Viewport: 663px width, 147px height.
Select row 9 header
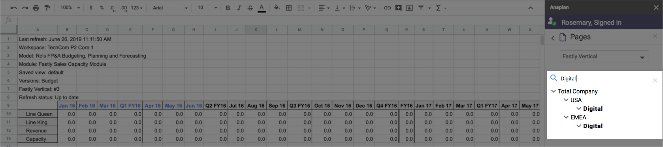[x=8, y=106]
